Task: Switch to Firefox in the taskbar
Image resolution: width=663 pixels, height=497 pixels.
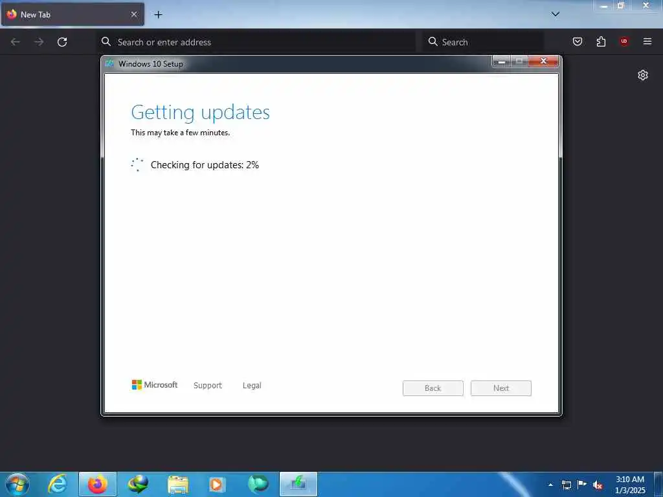Action: point(97,484)
